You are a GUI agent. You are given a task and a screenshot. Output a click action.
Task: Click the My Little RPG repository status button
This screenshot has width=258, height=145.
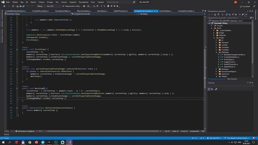(214, 138)
